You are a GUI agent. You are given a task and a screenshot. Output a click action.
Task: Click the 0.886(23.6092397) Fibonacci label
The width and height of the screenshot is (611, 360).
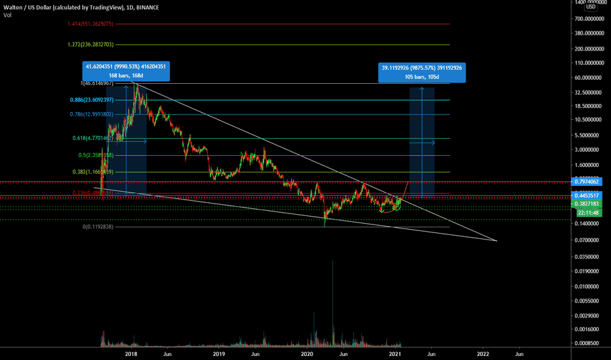[x=92, y=99]
